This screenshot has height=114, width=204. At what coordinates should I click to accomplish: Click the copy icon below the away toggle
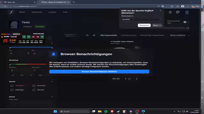188,28
